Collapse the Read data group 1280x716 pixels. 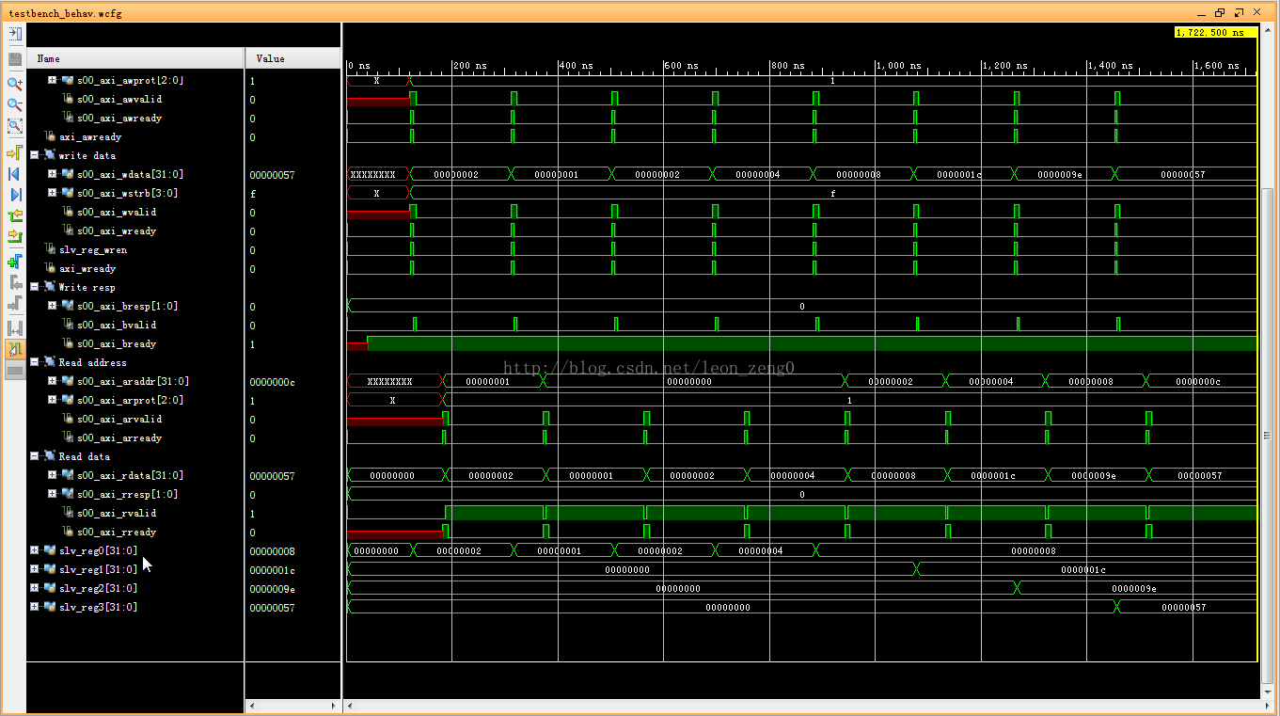click(x=35, y=456)
